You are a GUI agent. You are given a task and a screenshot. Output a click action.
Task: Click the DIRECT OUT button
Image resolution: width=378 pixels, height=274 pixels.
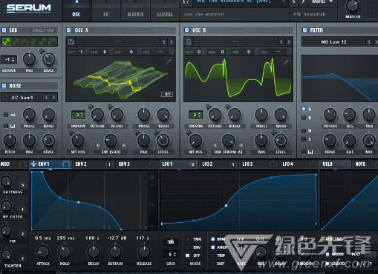(44, 30)
